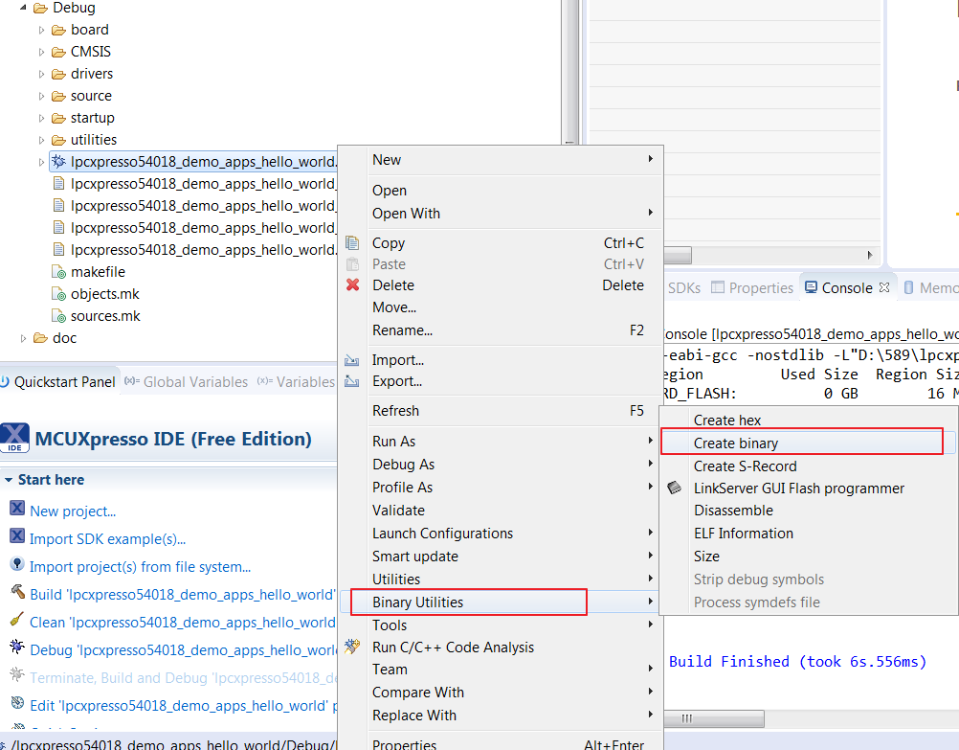Click the Export icon in context menu
The image size is (959, 750).
coord(352,381)
